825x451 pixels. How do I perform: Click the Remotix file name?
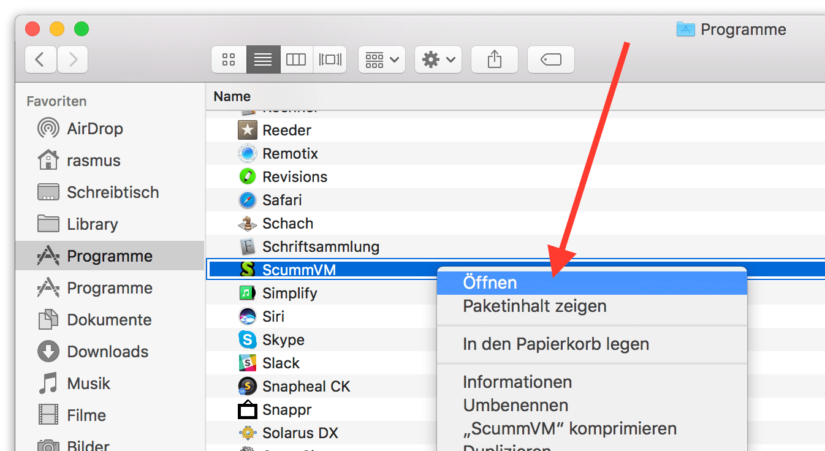(291, 153)
